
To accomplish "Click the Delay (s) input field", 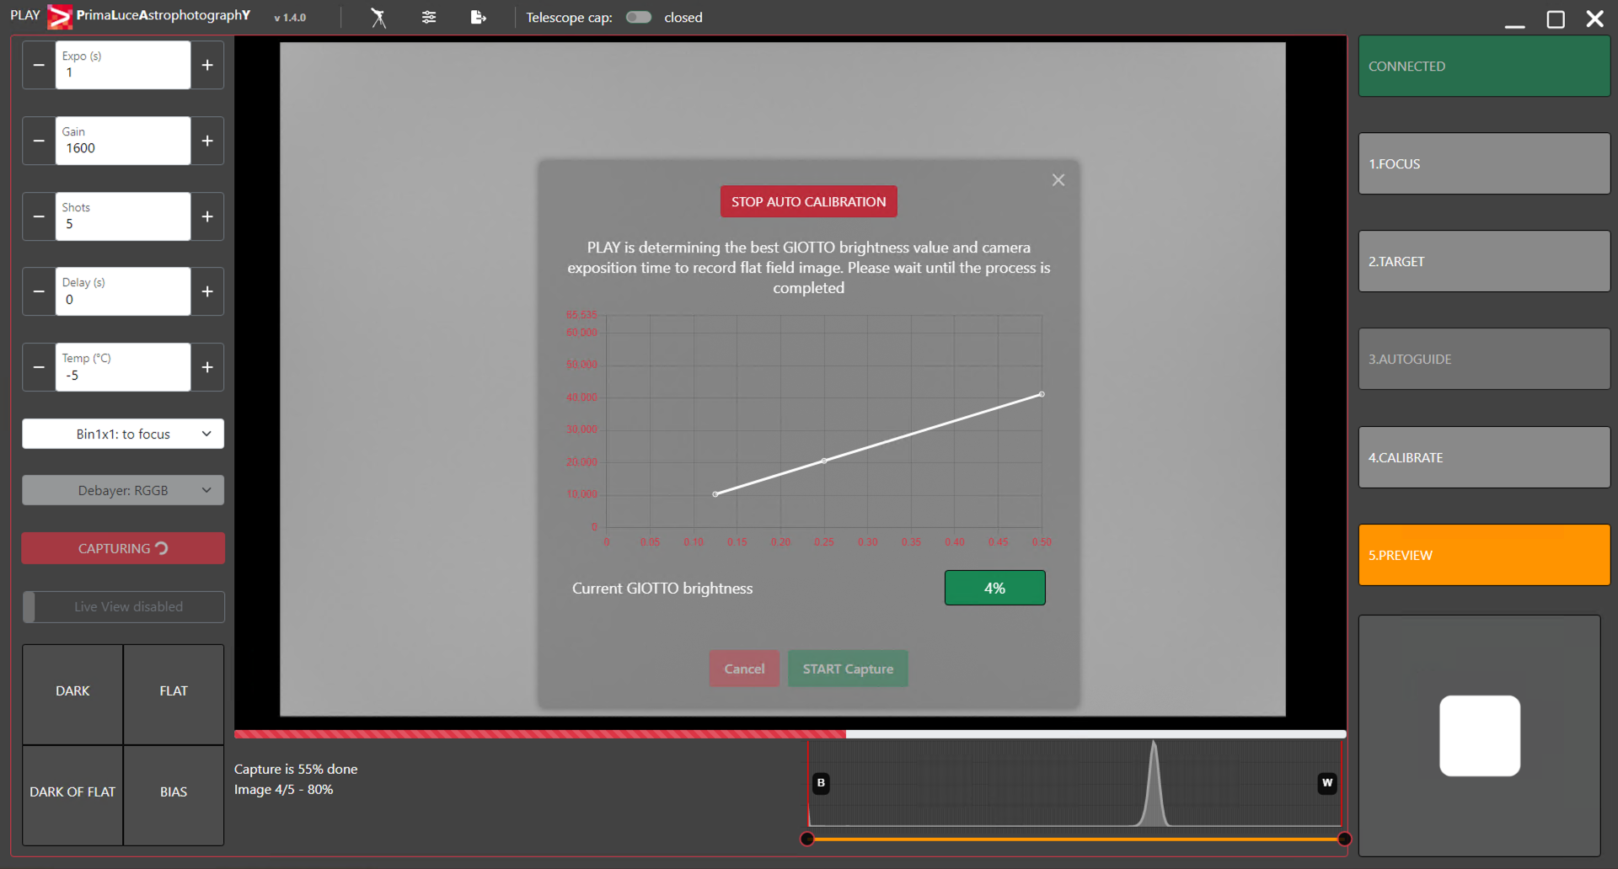I will pyautogui.click(x=123, y=291).
